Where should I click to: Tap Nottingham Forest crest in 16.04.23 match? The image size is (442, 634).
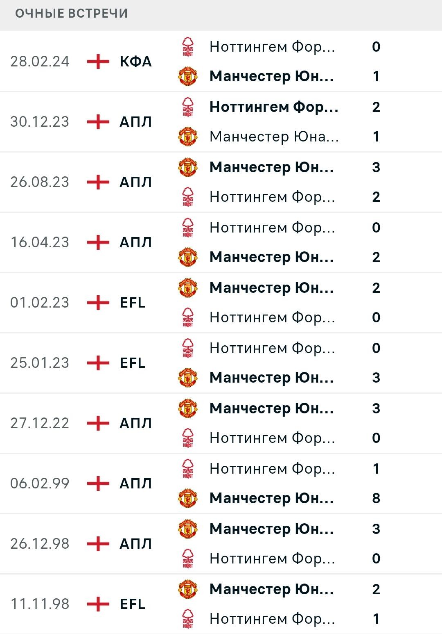point(188,228)
